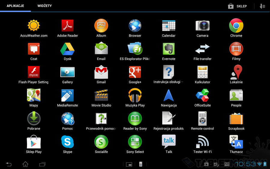
Task: Open Scrapbook
Action: 236,119
